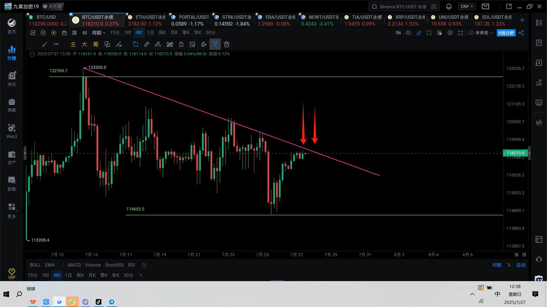
Task: Click the candlestick compare tool icon
Action: click(x=170, y=44)
